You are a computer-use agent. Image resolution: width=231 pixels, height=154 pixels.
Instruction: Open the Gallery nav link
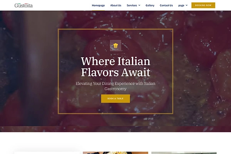point(150,5)
